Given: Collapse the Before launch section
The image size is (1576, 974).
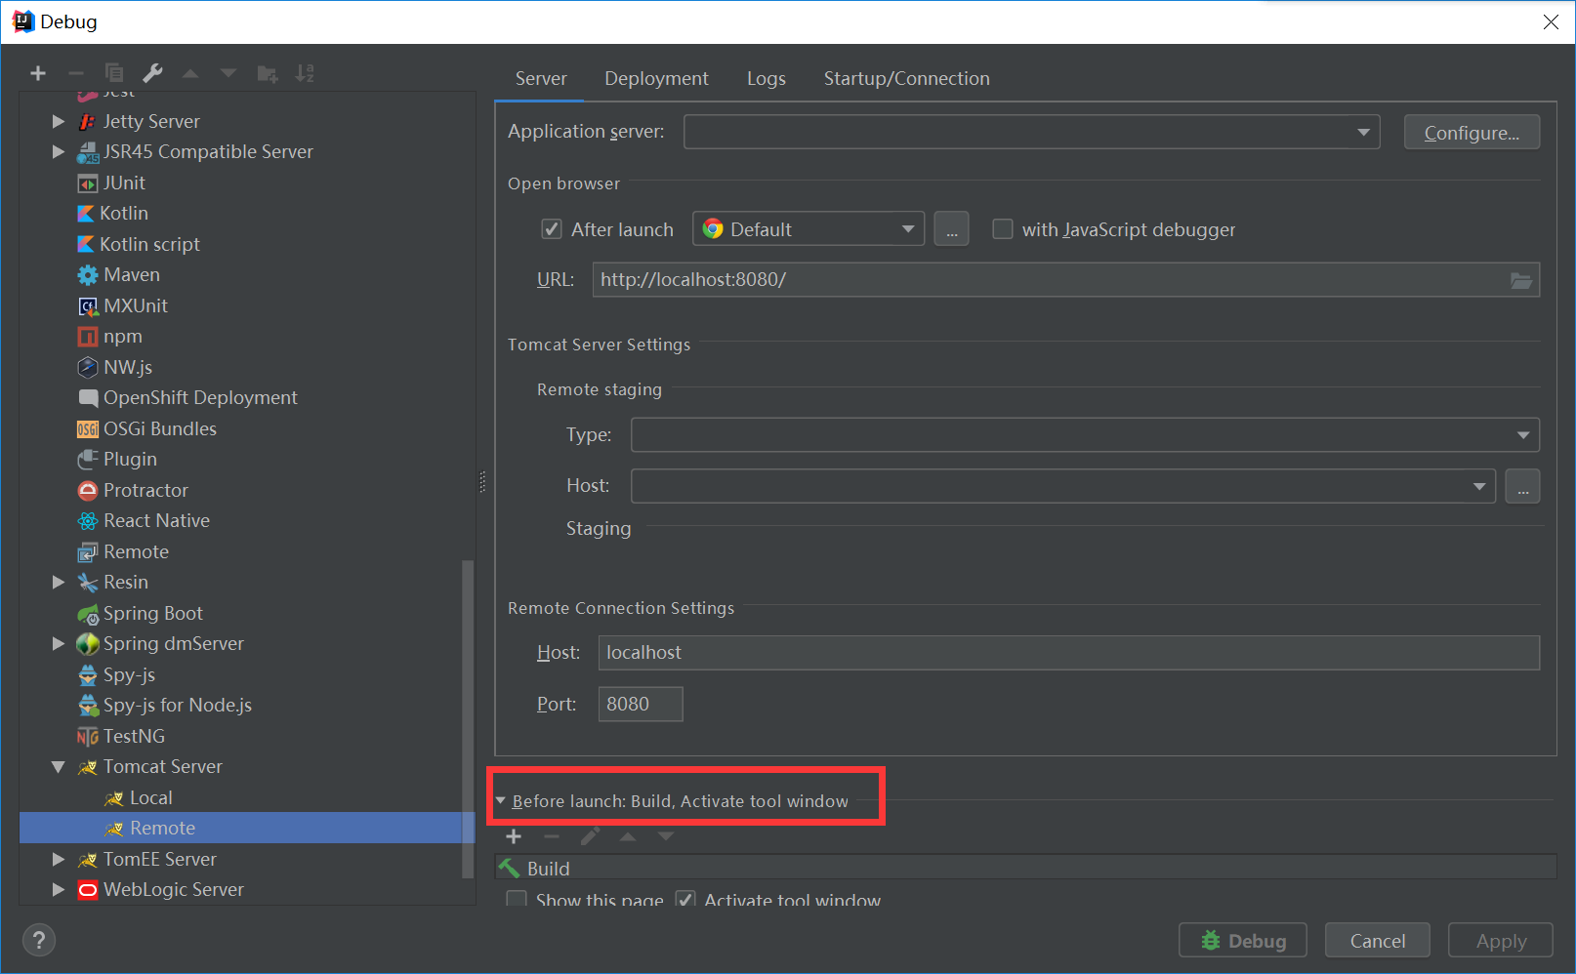Looking at the screenshot, I should (x=501, y=800).
